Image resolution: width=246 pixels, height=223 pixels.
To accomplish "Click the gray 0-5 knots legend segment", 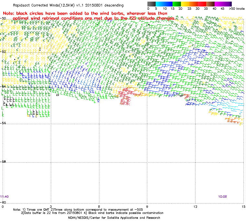I will (152, 4).
